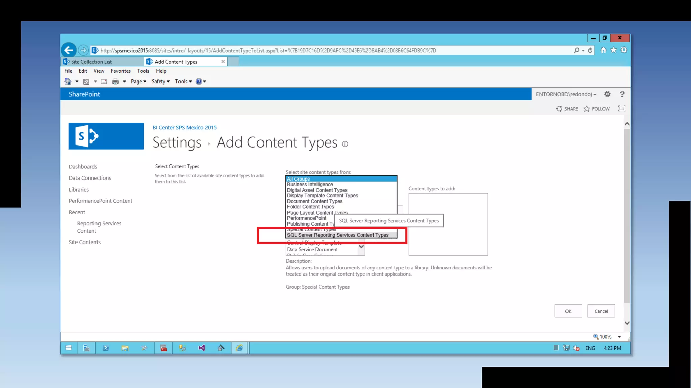Open the Windows Start button

click(68, 348)
